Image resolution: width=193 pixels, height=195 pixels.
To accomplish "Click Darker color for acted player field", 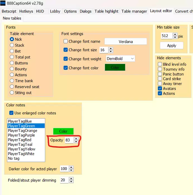I will pyautogui.click(x=64, y=169).
